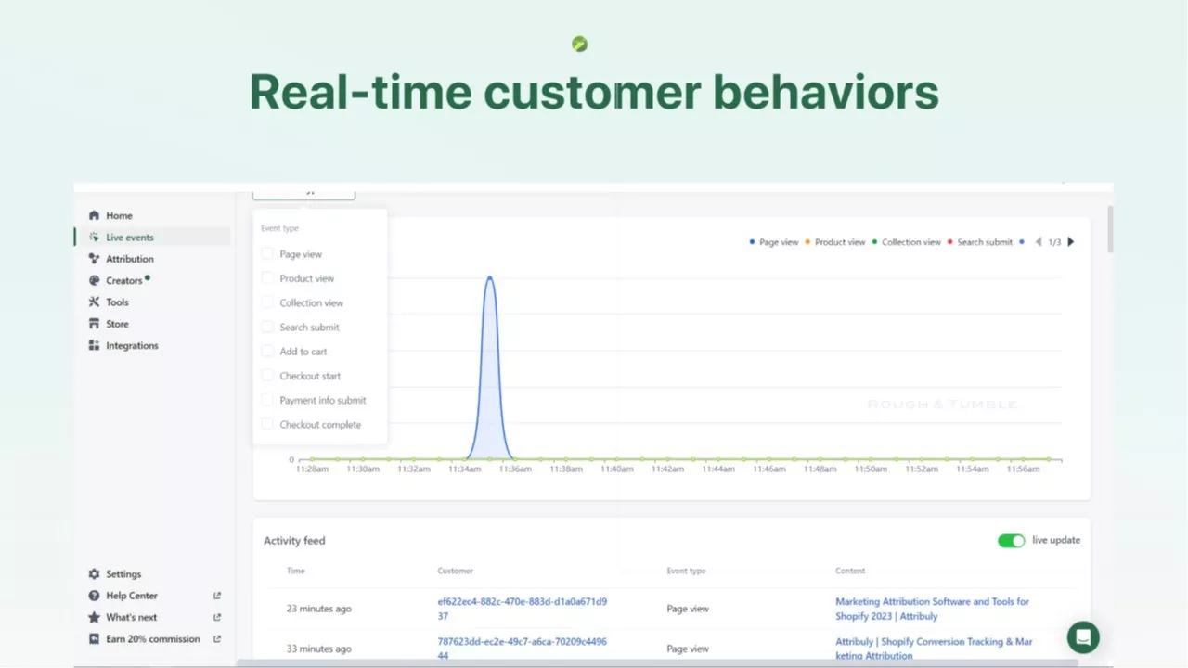Open the Help Center menu item

click(132, 596)
